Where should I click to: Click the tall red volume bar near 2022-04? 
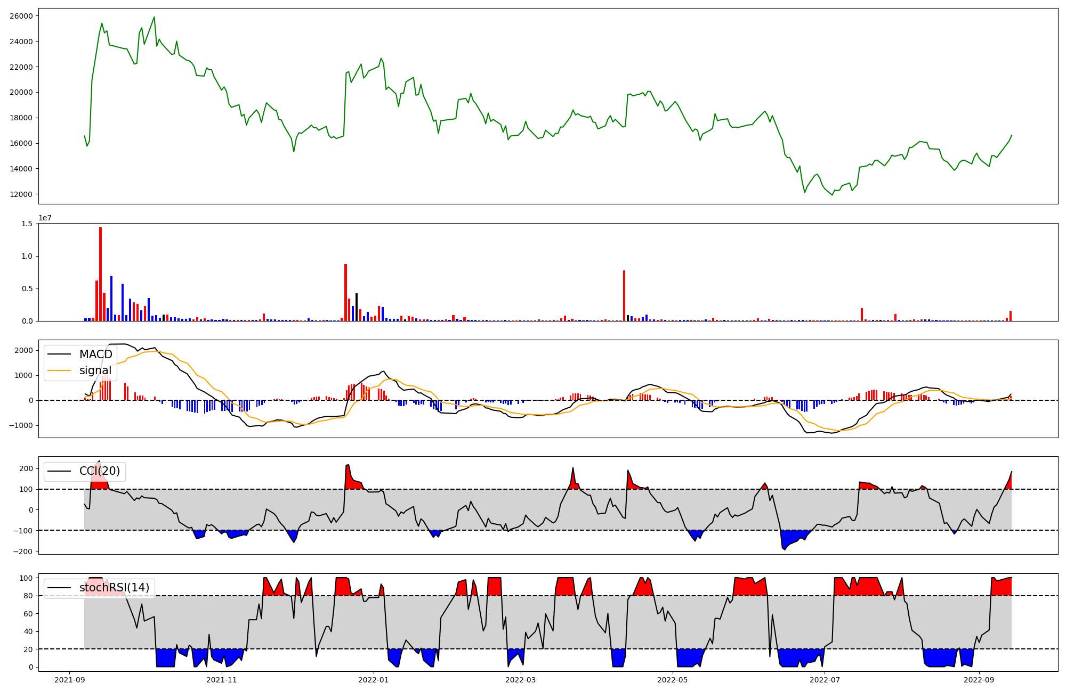tap(624, 295)
